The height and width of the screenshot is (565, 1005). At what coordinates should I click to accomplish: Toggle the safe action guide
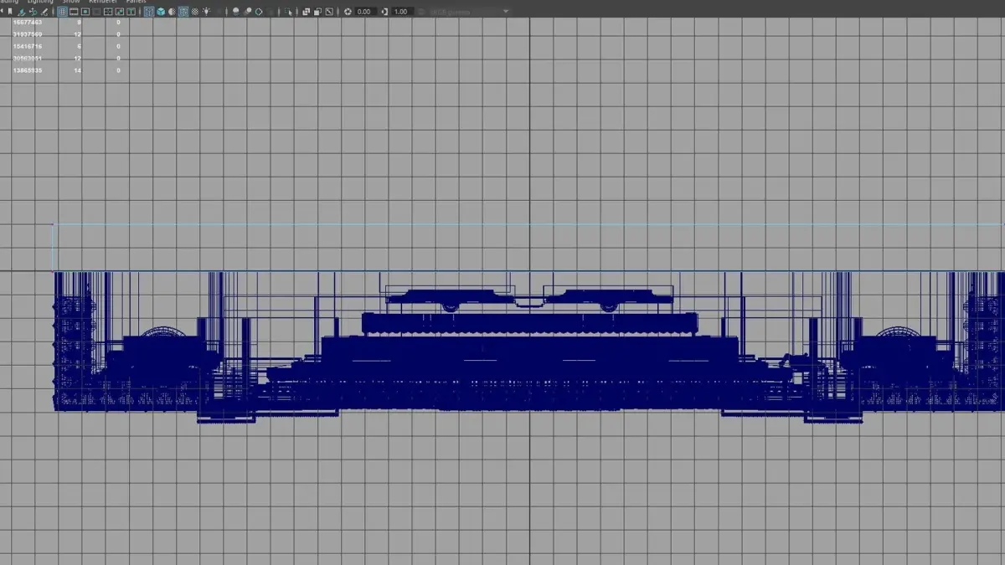(x=120, y=12)
